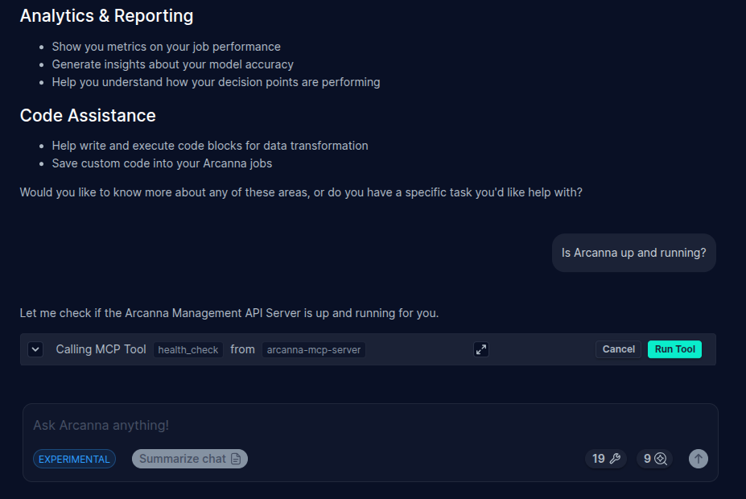746x499 pixels.
Task: Send message with the up arrow button
Action: point(698,459)
